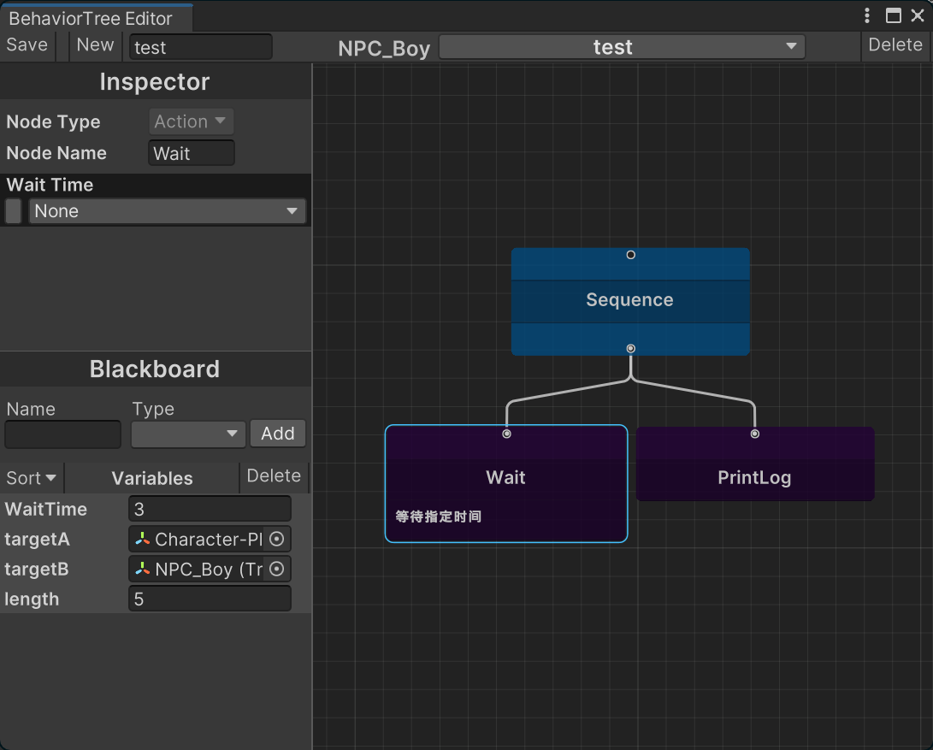Select the BehaviorTree Editor tab
Viewport: 933px width, 750px height.
tap(91, 18)
